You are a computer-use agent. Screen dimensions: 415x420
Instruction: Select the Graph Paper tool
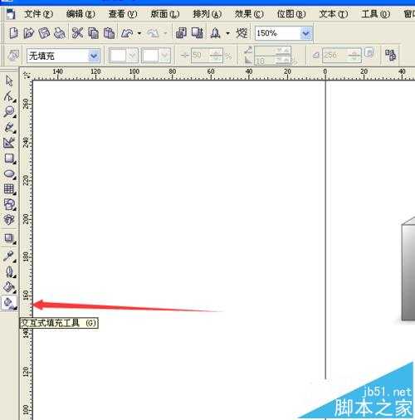point(9,189)
